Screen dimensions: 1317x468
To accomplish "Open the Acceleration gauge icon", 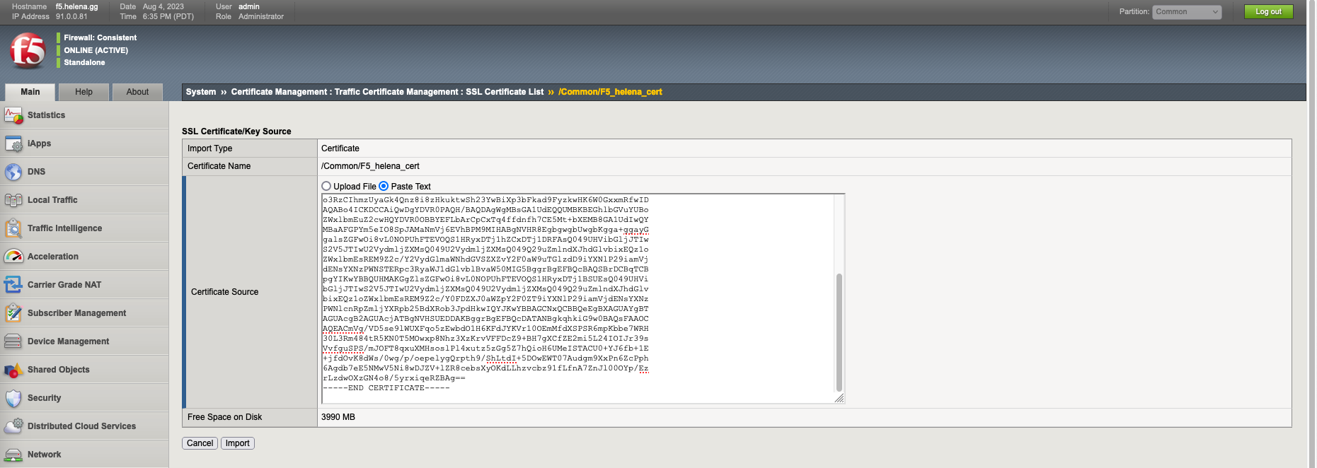I will pos(13,257).
